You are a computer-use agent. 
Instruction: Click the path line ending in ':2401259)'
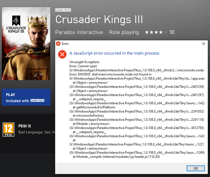(x=137, y=87)
